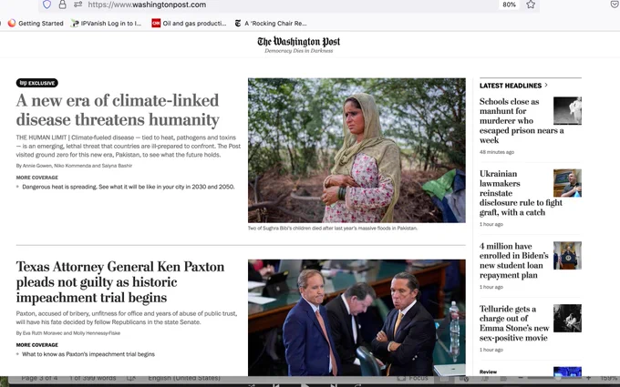Click the Paxton courtroom photo
This screenshot has height=387, width=620.
(x=356, y=318)
